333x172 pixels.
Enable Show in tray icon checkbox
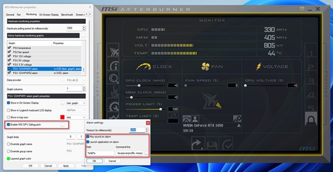(x=8, y=117)
